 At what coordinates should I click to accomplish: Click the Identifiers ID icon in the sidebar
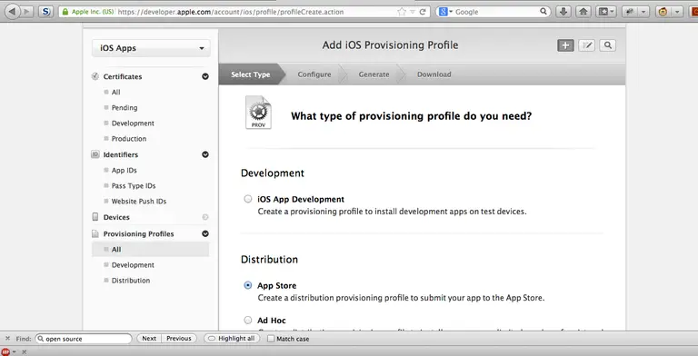95,154
